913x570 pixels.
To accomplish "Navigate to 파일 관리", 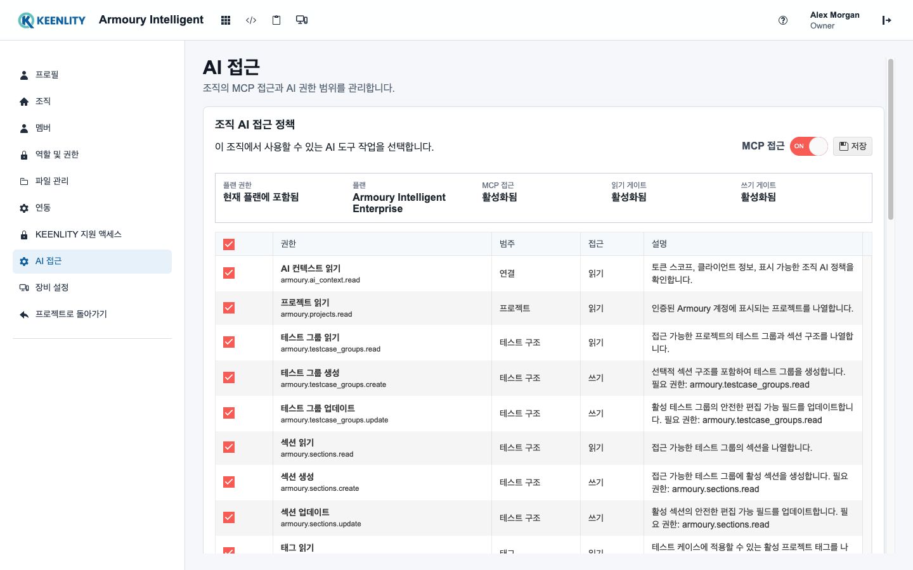I will 92,181.
